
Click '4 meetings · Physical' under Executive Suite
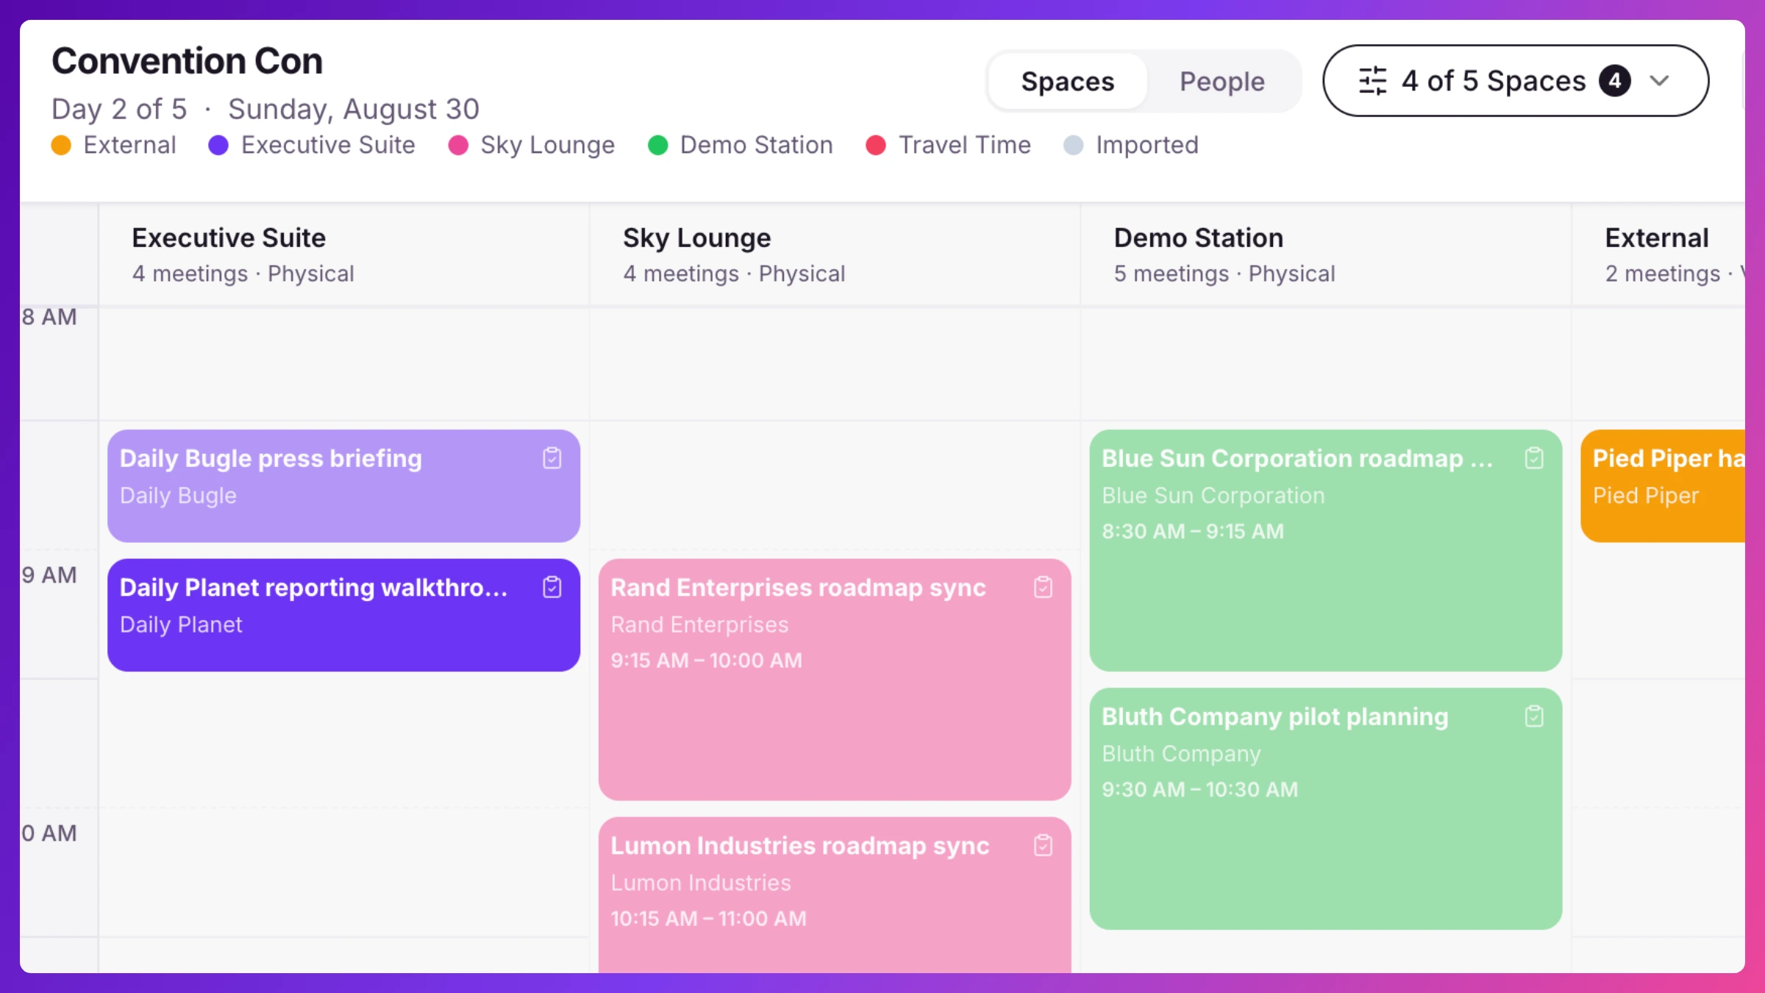[x=243, y=274]
